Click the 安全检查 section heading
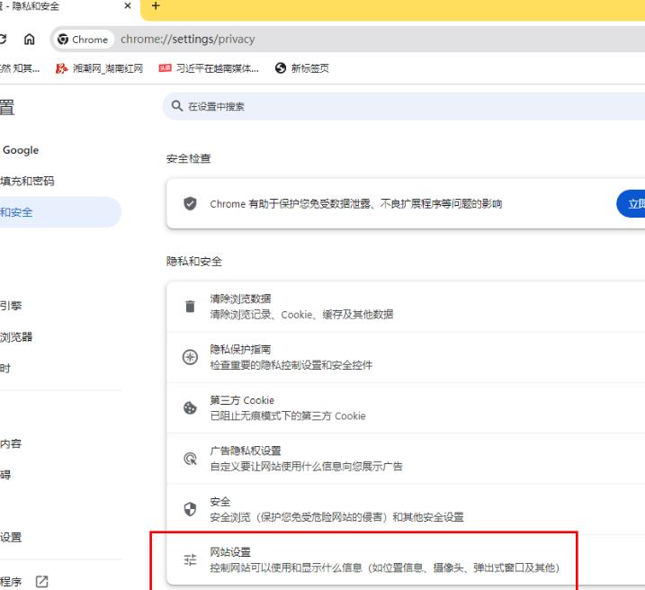Viewport: 645px width, 590px height. tap(189, 158)
